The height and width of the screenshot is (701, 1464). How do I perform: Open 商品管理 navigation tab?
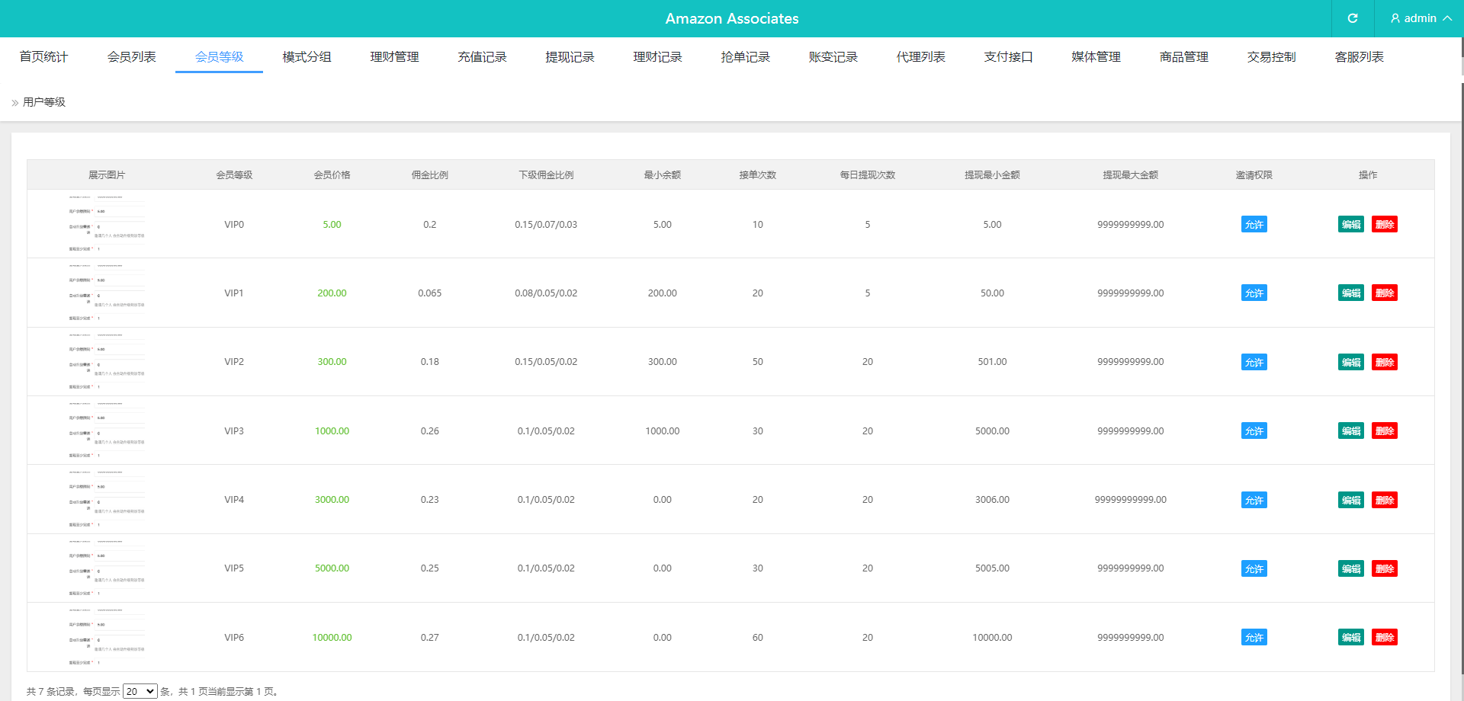coord(1183,57)
